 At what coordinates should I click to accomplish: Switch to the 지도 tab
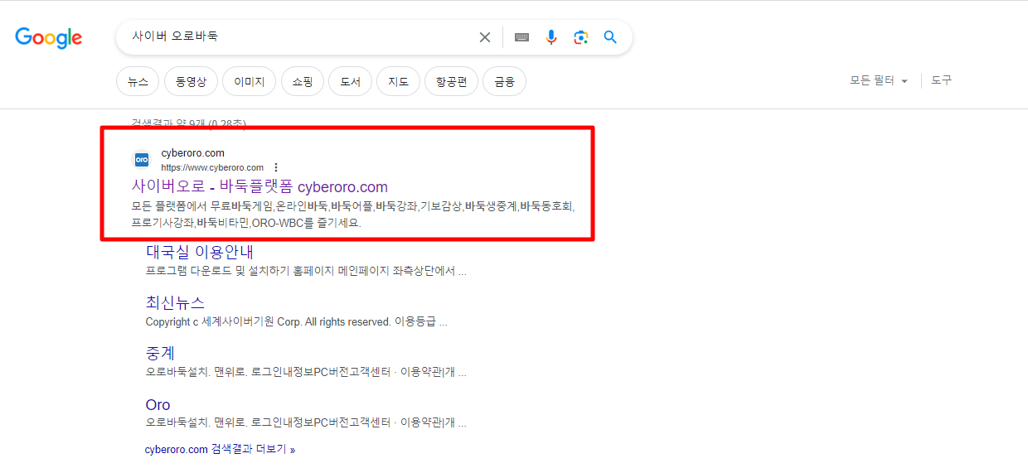click(x=399, y=81)
